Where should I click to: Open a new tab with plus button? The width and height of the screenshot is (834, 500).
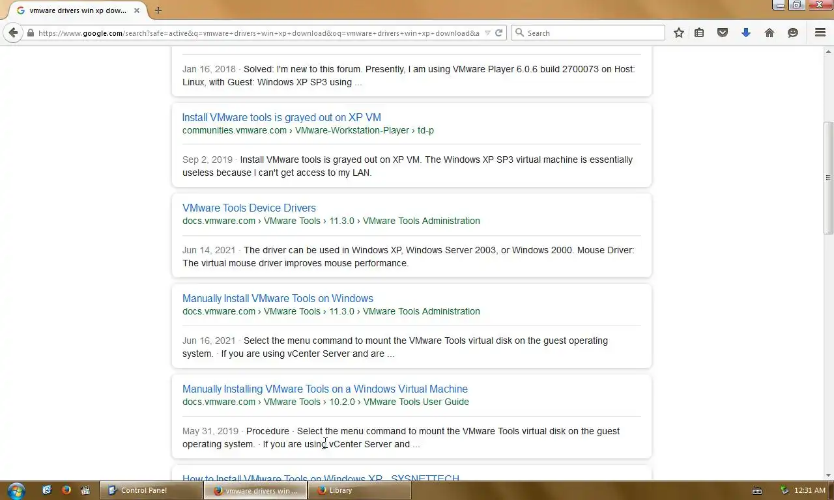[158, 10]
